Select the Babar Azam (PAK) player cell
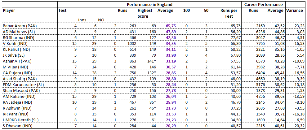Screen dimensions: 307x130 click(x=30, y=26)
